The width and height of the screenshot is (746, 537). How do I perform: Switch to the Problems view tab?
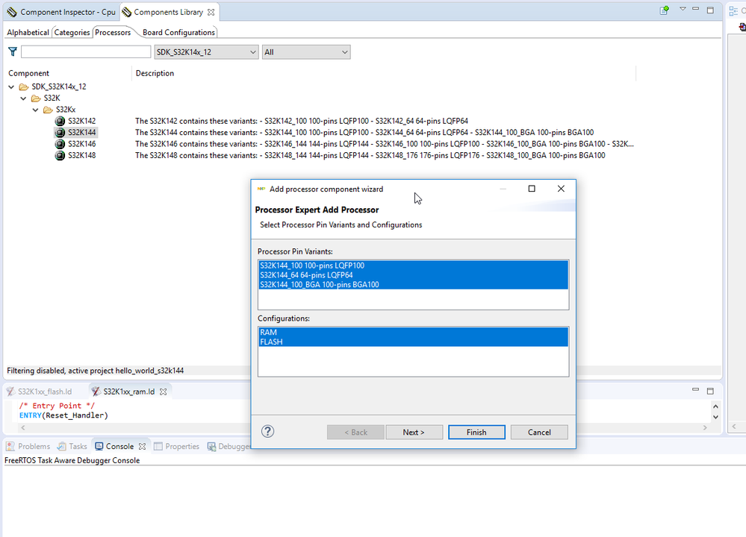(x=28, y=446)
